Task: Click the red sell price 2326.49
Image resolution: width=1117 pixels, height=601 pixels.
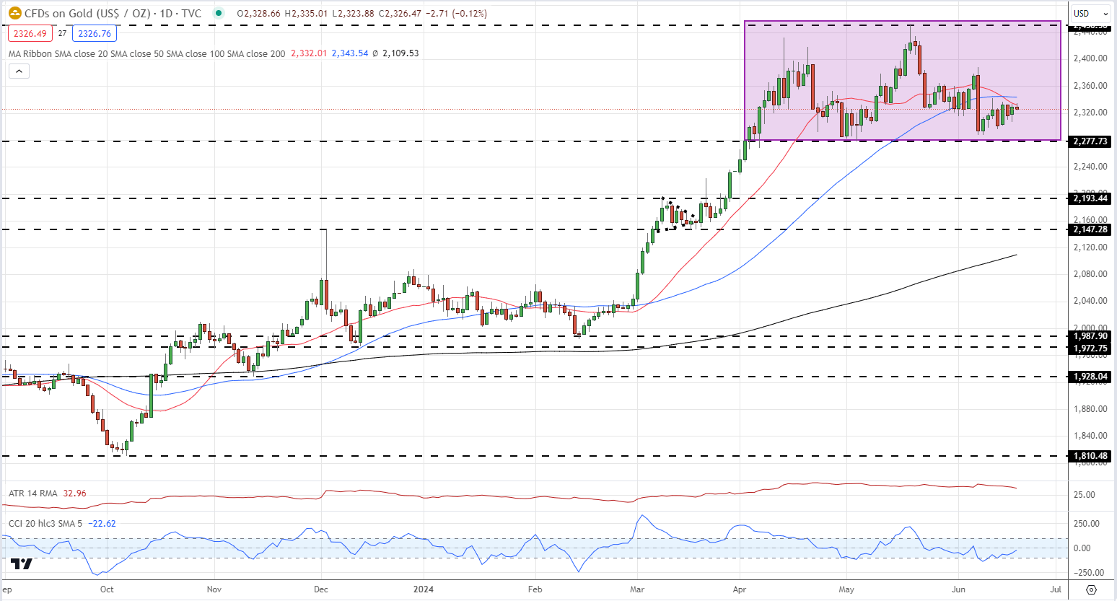Action: click(30, 33)
